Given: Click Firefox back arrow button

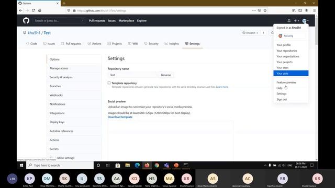Looking at the screenshot, I should 21,10.
